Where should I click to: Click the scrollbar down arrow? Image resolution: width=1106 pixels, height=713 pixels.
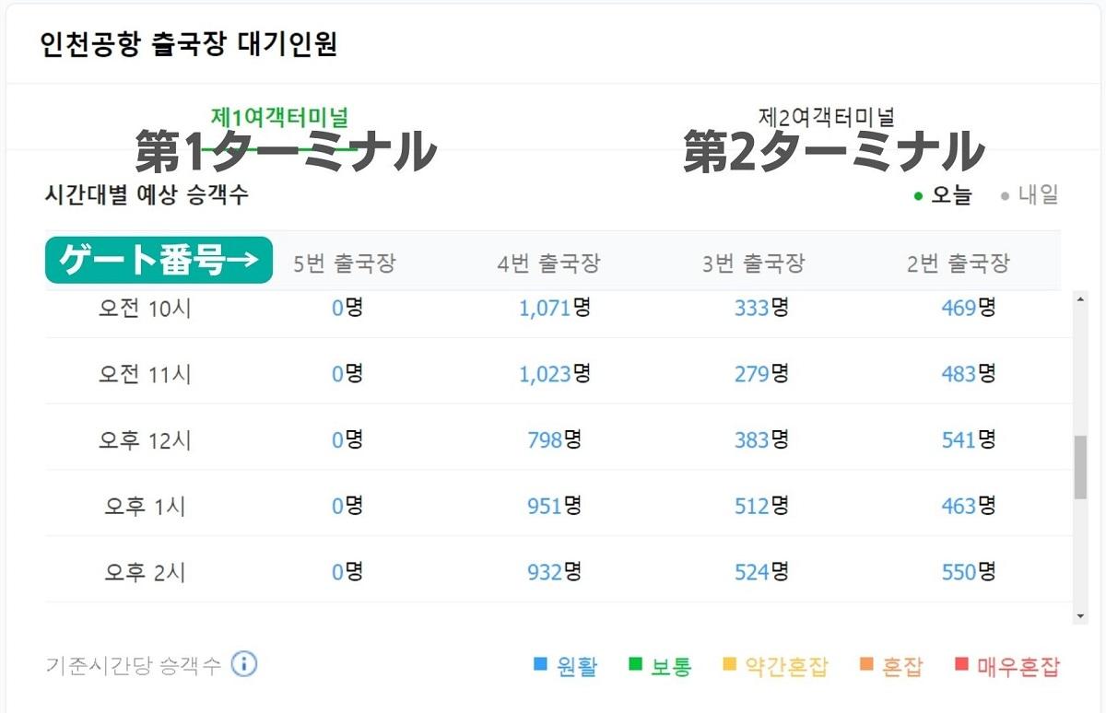tap(1080, 615)
